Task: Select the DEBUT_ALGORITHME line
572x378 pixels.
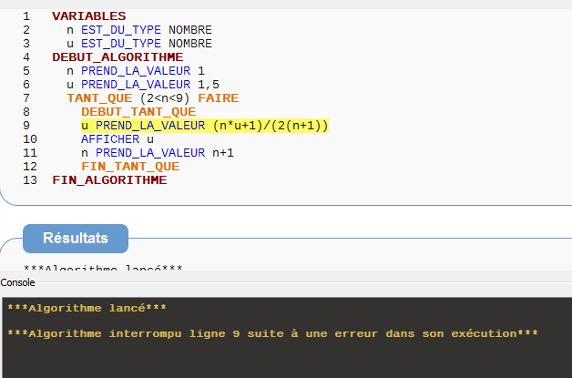Action: 117,56
